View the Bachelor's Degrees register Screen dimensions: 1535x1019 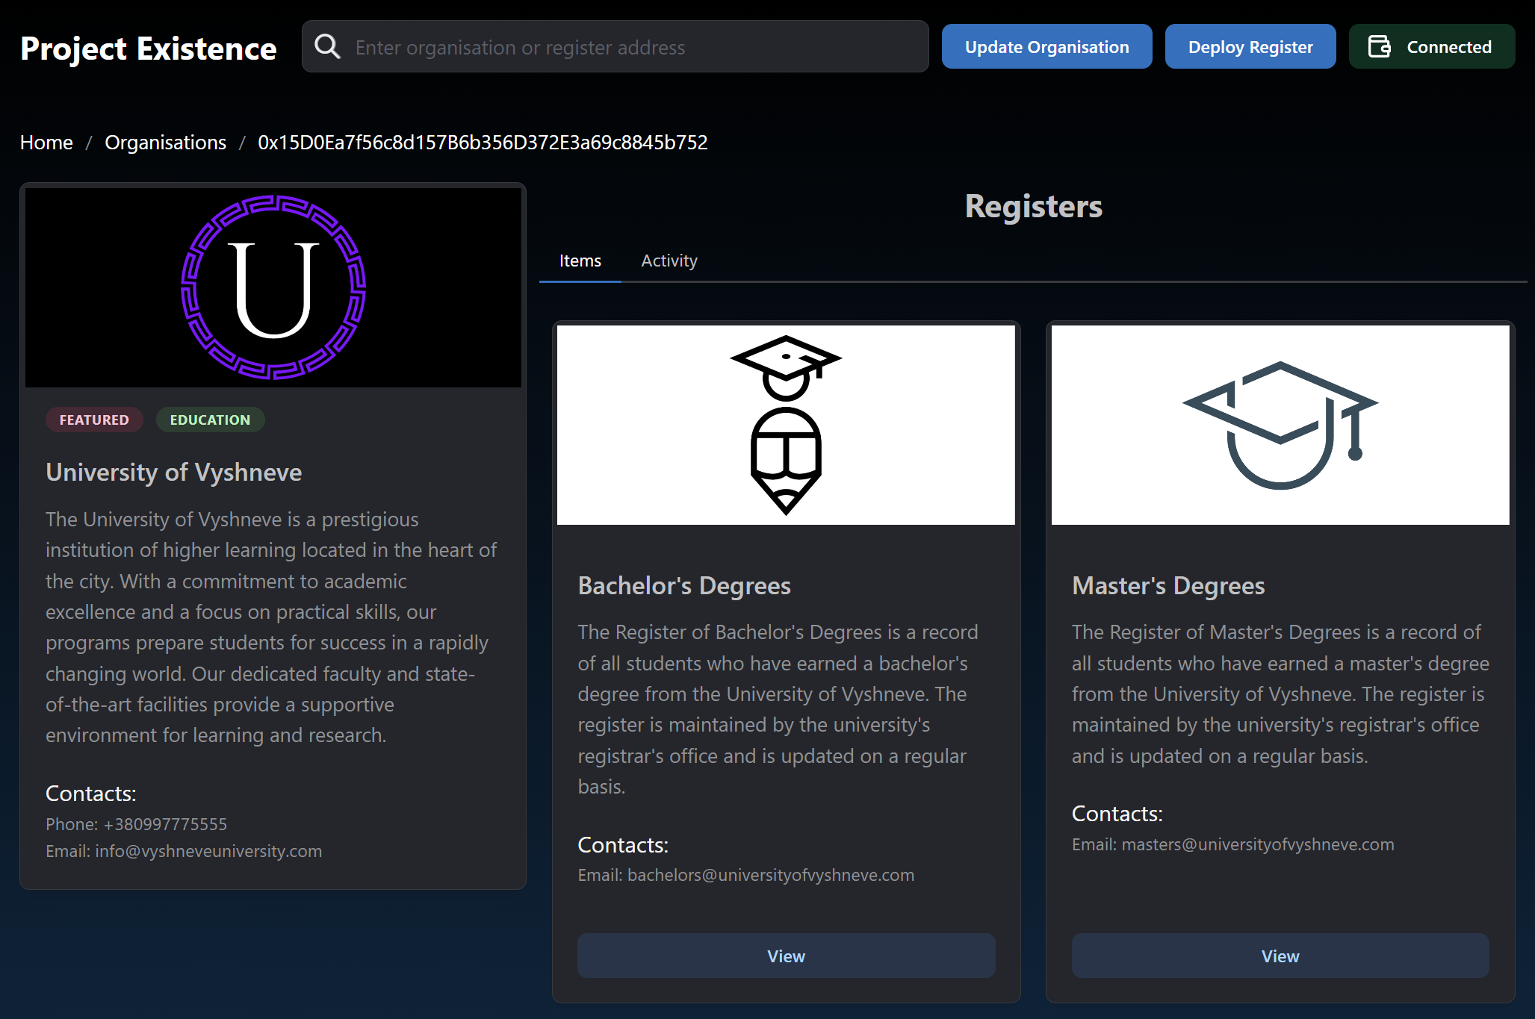[786, 956]
